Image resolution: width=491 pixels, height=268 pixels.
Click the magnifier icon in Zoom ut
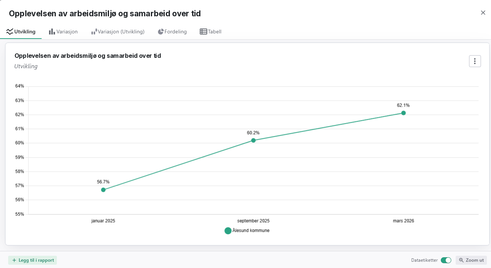[461, 260]
